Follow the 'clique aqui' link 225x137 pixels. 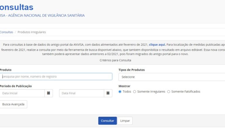(157, 45)
